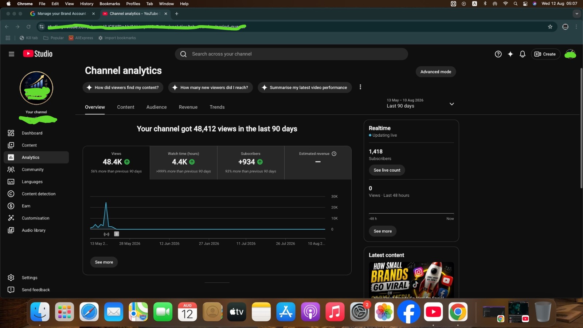Open Finder from the Dock
583x328 pixels.
pos(40,312)
